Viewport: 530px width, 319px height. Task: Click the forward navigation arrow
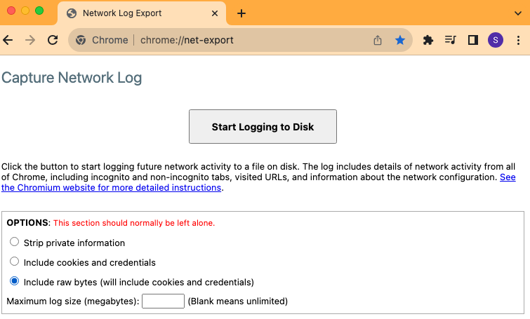(x=29, y=40)
